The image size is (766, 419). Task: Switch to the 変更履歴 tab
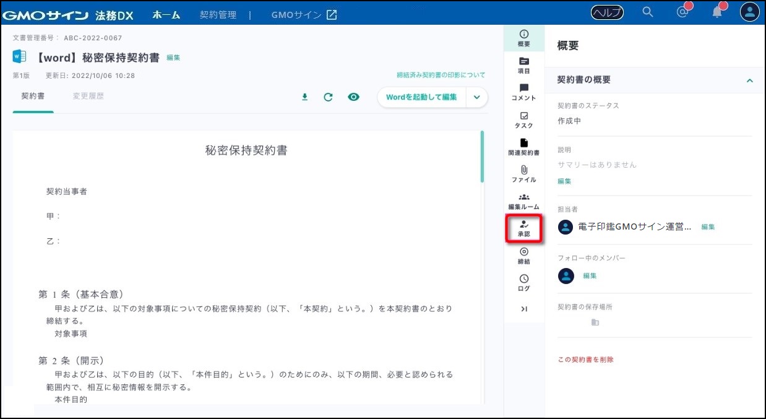click(88, 97)
